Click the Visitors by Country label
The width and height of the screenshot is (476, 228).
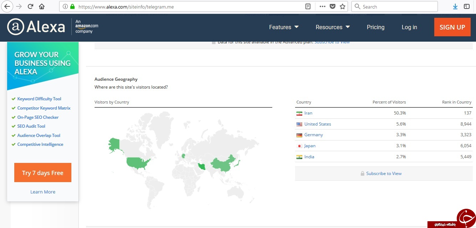(x=112, y=102)
